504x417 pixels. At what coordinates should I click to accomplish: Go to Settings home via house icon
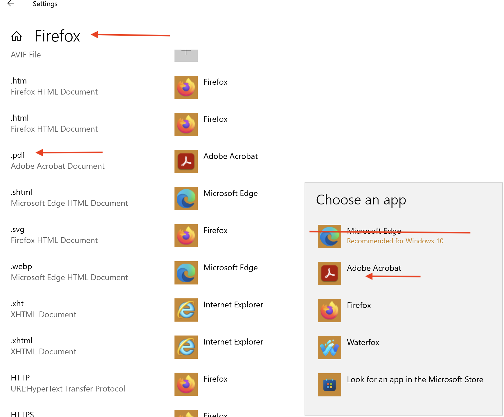(17, 36)
